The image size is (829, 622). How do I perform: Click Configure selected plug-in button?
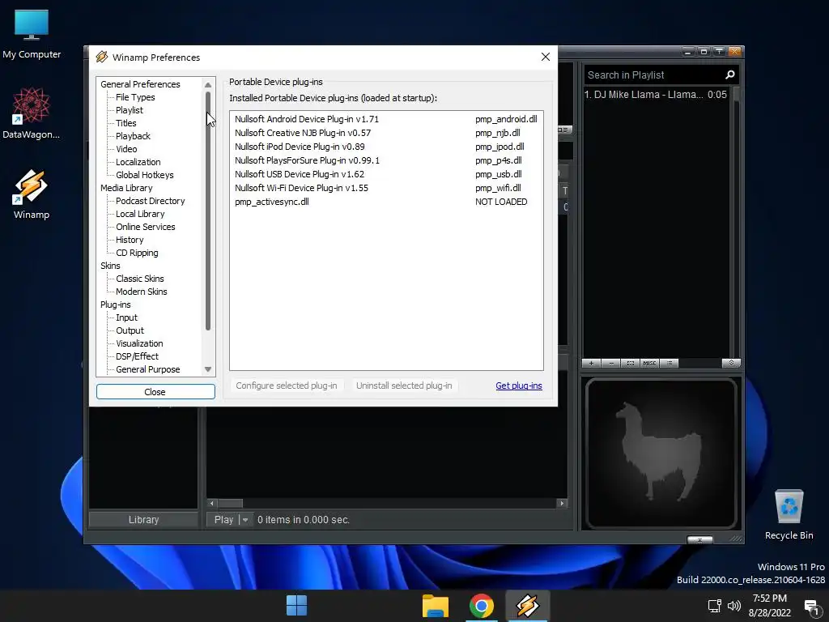click(x=286, y=386)
